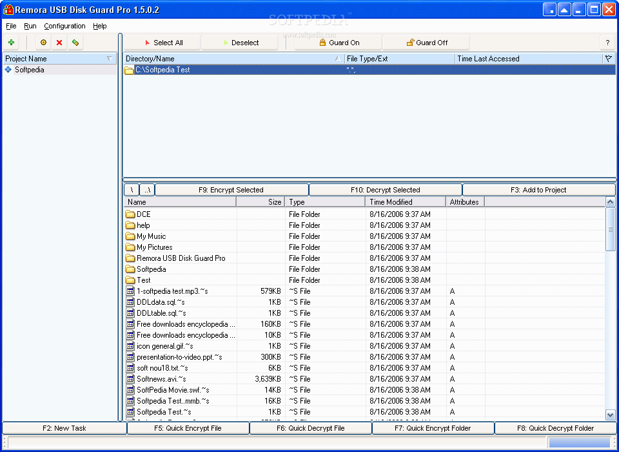Click F2: New Task
The image size is (619, 452).
click(64, 428)
